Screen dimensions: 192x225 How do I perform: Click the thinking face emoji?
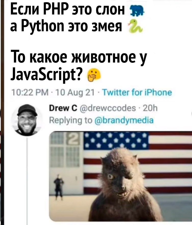coord(94,76)
